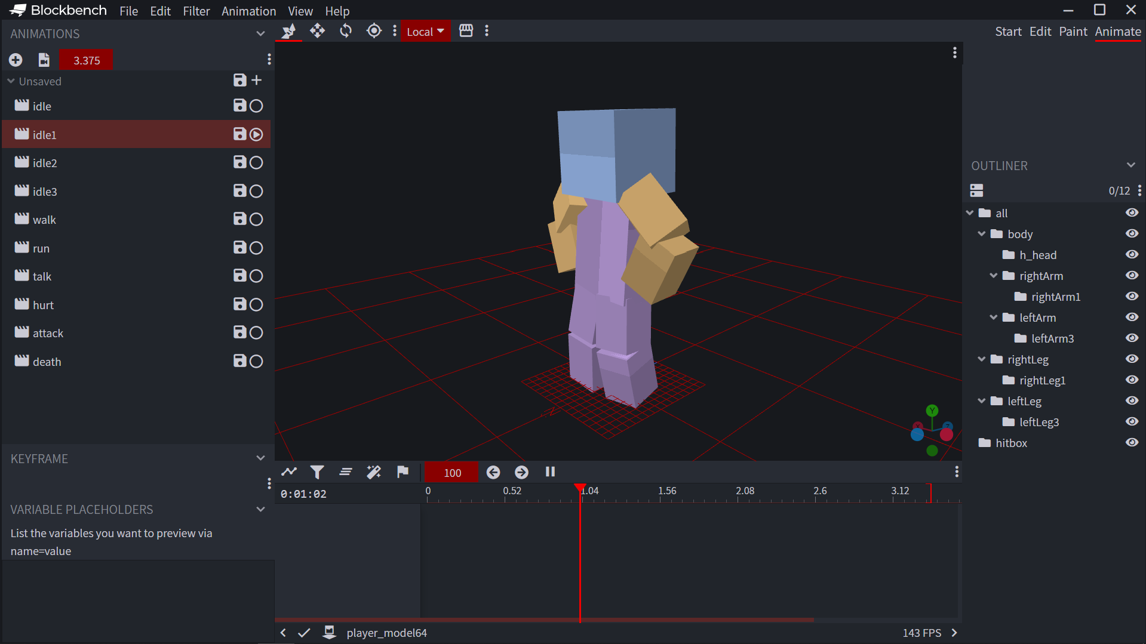Collapse the rightArm group in outliner
Image resolution: width=1146 pixels, height=644 pixels.
(994, 276)
